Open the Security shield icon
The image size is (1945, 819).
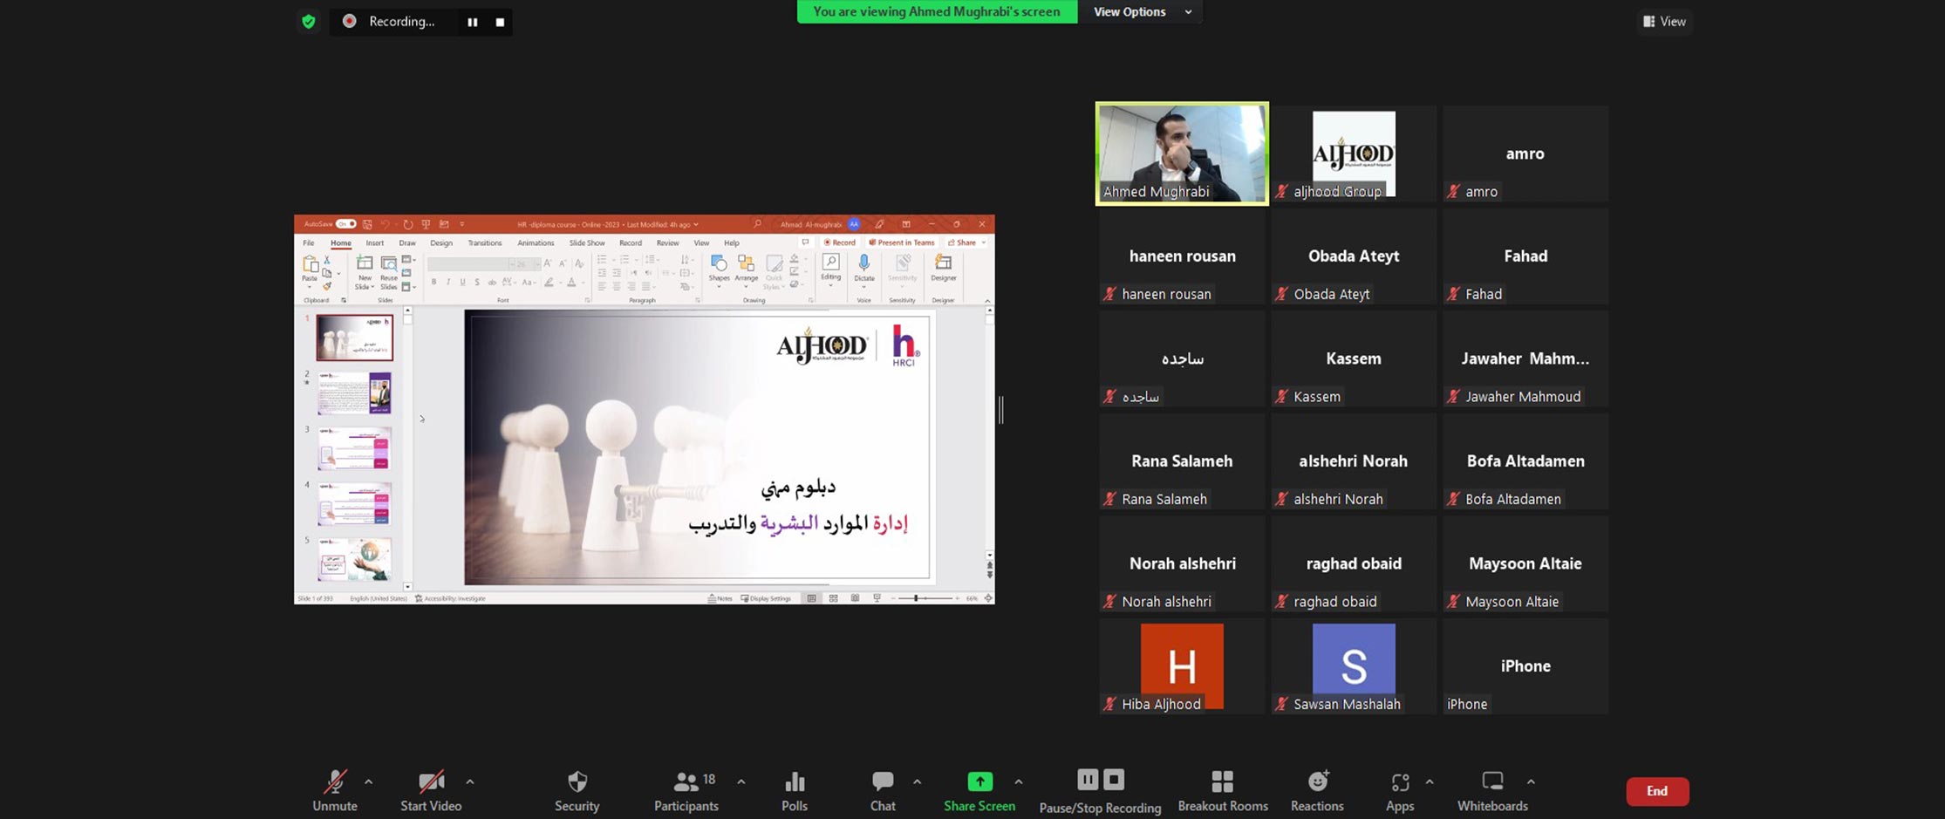pos(577,781)
